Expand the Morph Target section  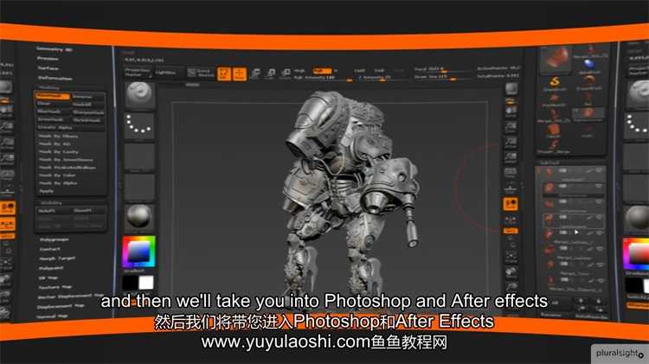(57, 259)
